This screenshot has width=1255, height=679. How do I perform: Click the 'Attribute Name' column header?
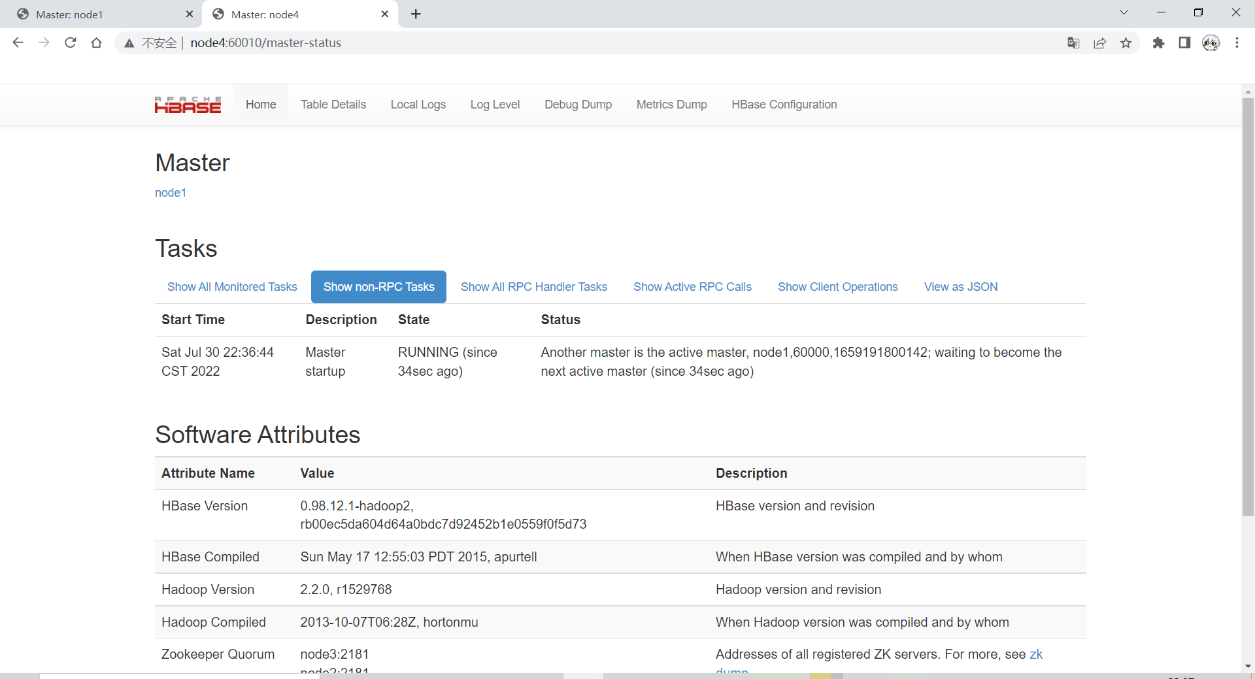pyautogui.click(x=208, y=473)
